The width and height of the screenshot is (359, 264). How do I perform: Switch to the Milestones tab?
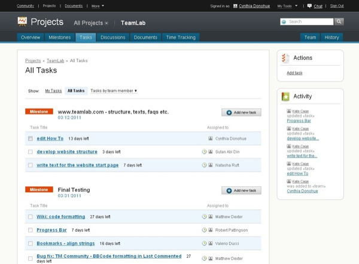tap(59, 37)
